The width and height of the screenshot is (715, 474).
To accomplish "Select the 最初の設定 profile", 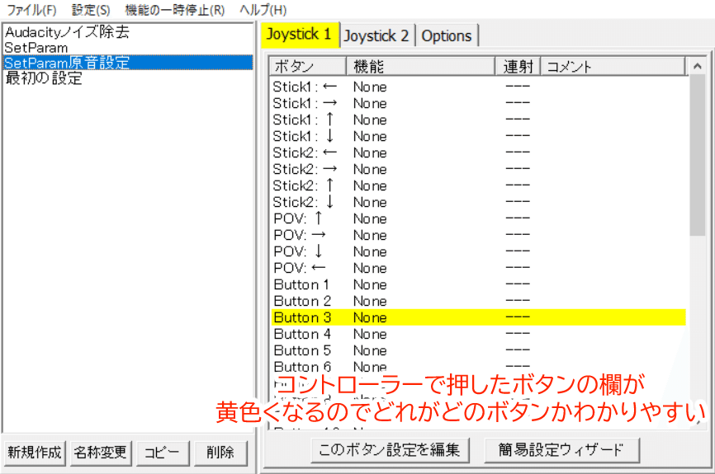I will click(x=128, y=77).
